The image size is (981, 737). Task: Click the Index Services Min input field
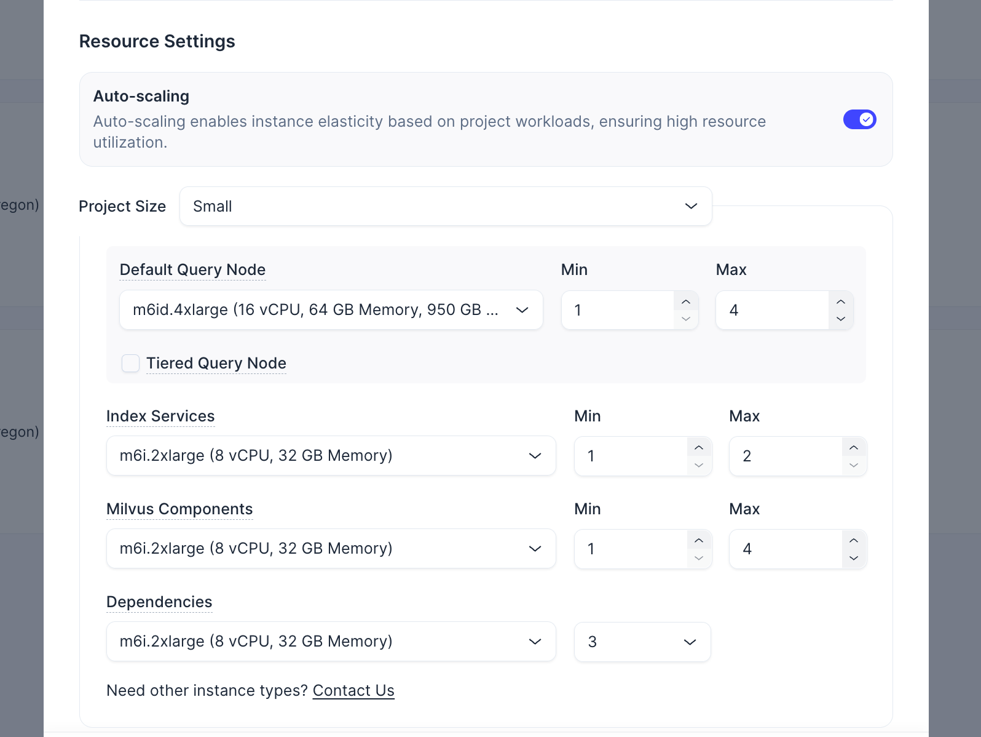point(630,456)
